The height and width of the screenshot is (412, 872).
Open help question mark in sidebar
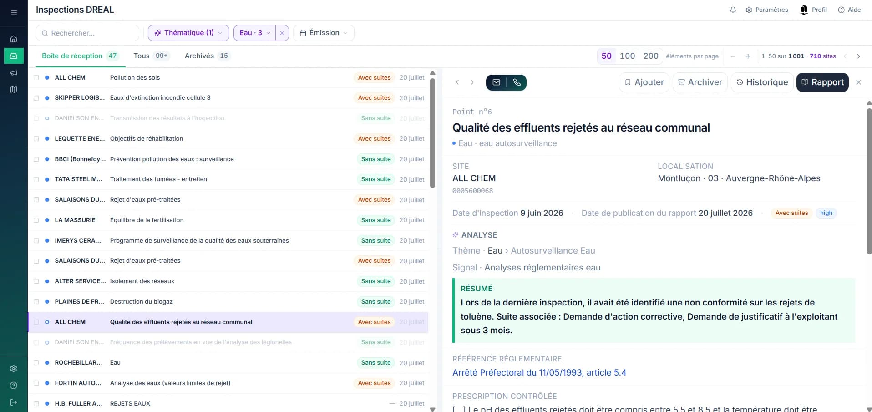pyautogui.click(x=14, y=386)
